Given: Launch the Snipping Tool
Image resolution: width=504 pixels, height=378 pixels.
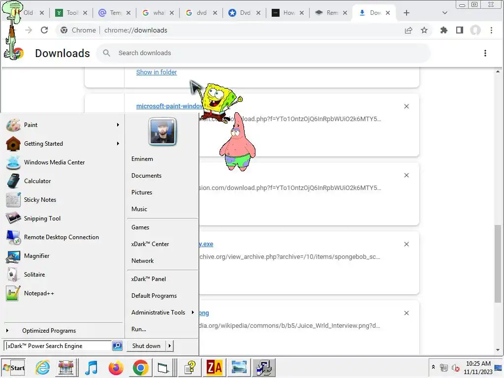Looking at the screenshot, I should coord(63,218).
